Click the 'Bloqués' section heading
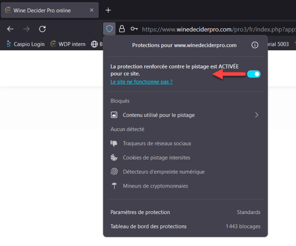This screenshot has height=246, width=296. (120, 101)
